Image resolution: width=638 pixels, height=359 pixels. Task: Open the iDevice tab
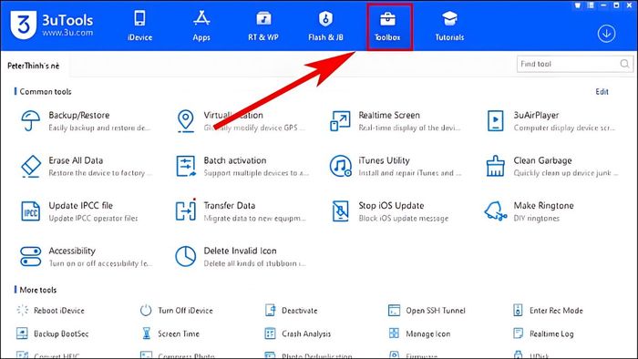(x=139, y=26)
